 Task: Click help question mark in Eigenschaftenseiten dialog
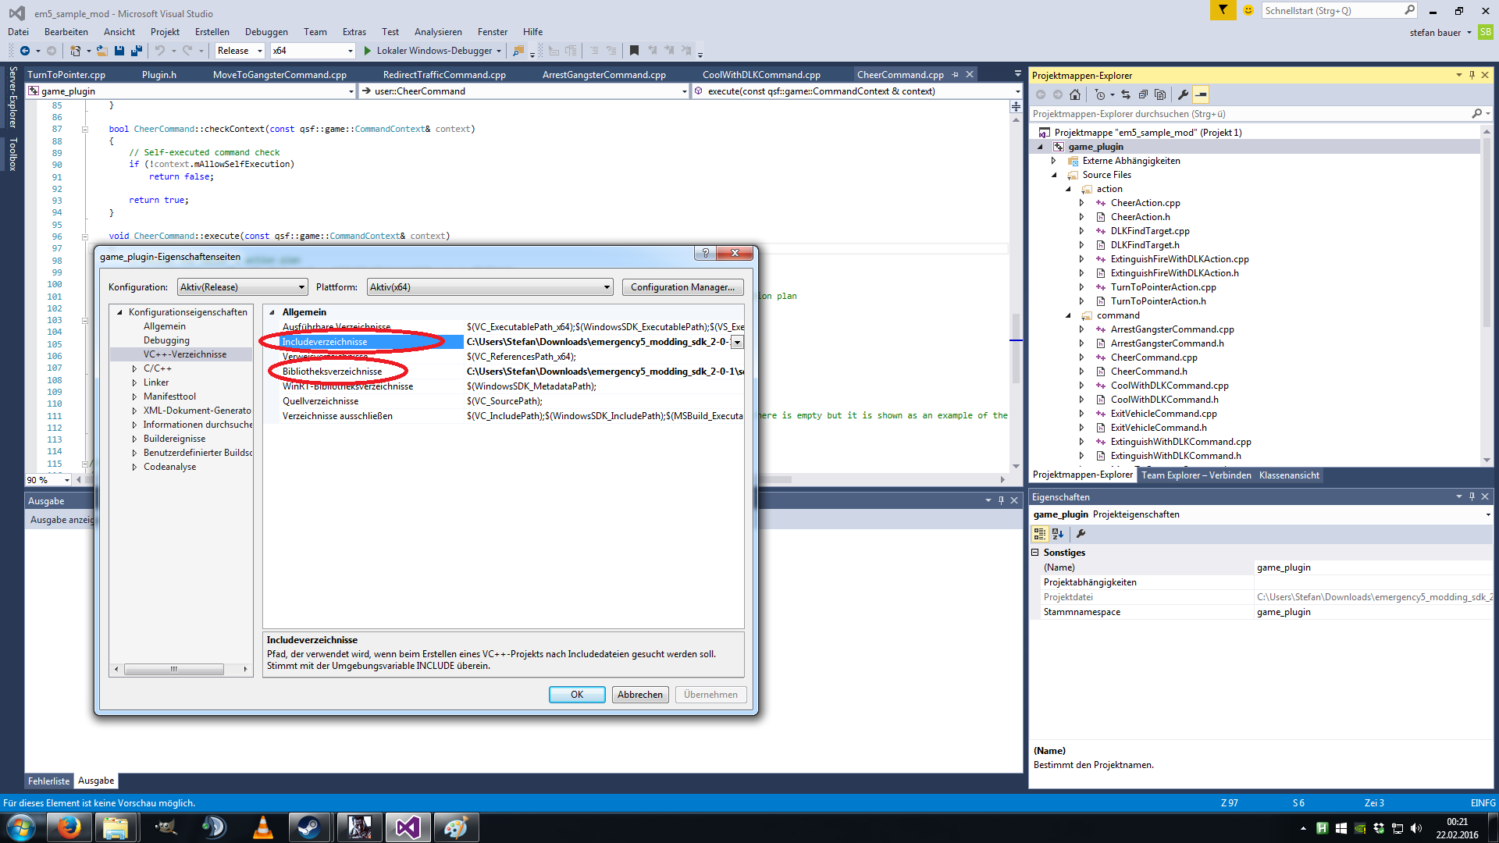coord(705,253)
